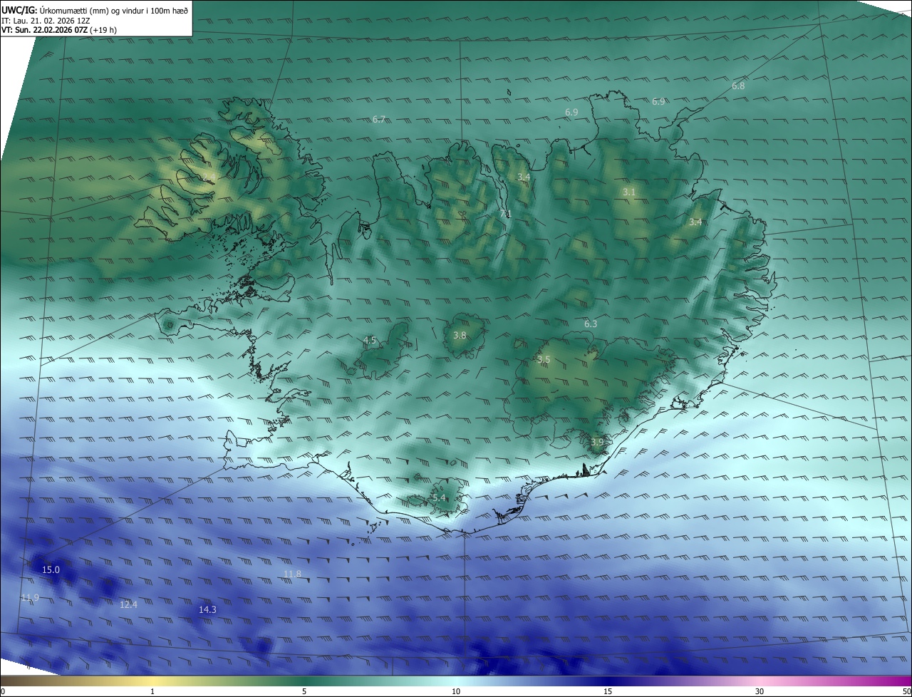The width and height of the screenshot is (912, 697).
Task: Click the 50 tick on the color scale
Action: 906,692
